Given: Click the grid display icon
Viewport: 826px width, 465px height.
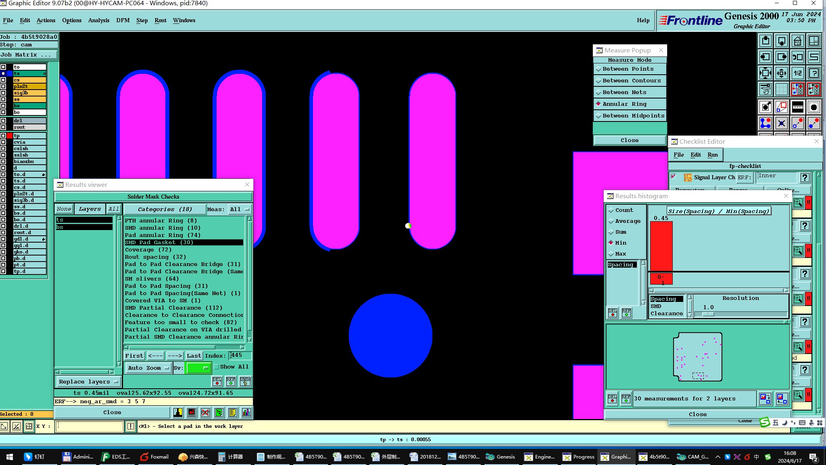Looking at the screenshot, I should pos(781,89).
